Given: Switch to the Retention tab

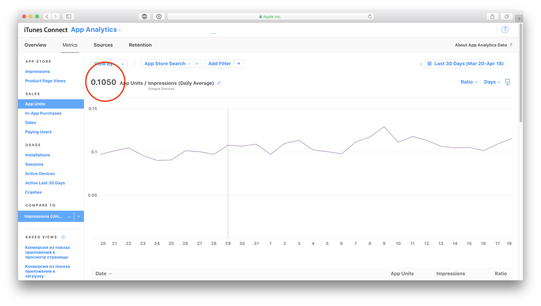Looking at the screenshot, I should click(x=140, y=45).
